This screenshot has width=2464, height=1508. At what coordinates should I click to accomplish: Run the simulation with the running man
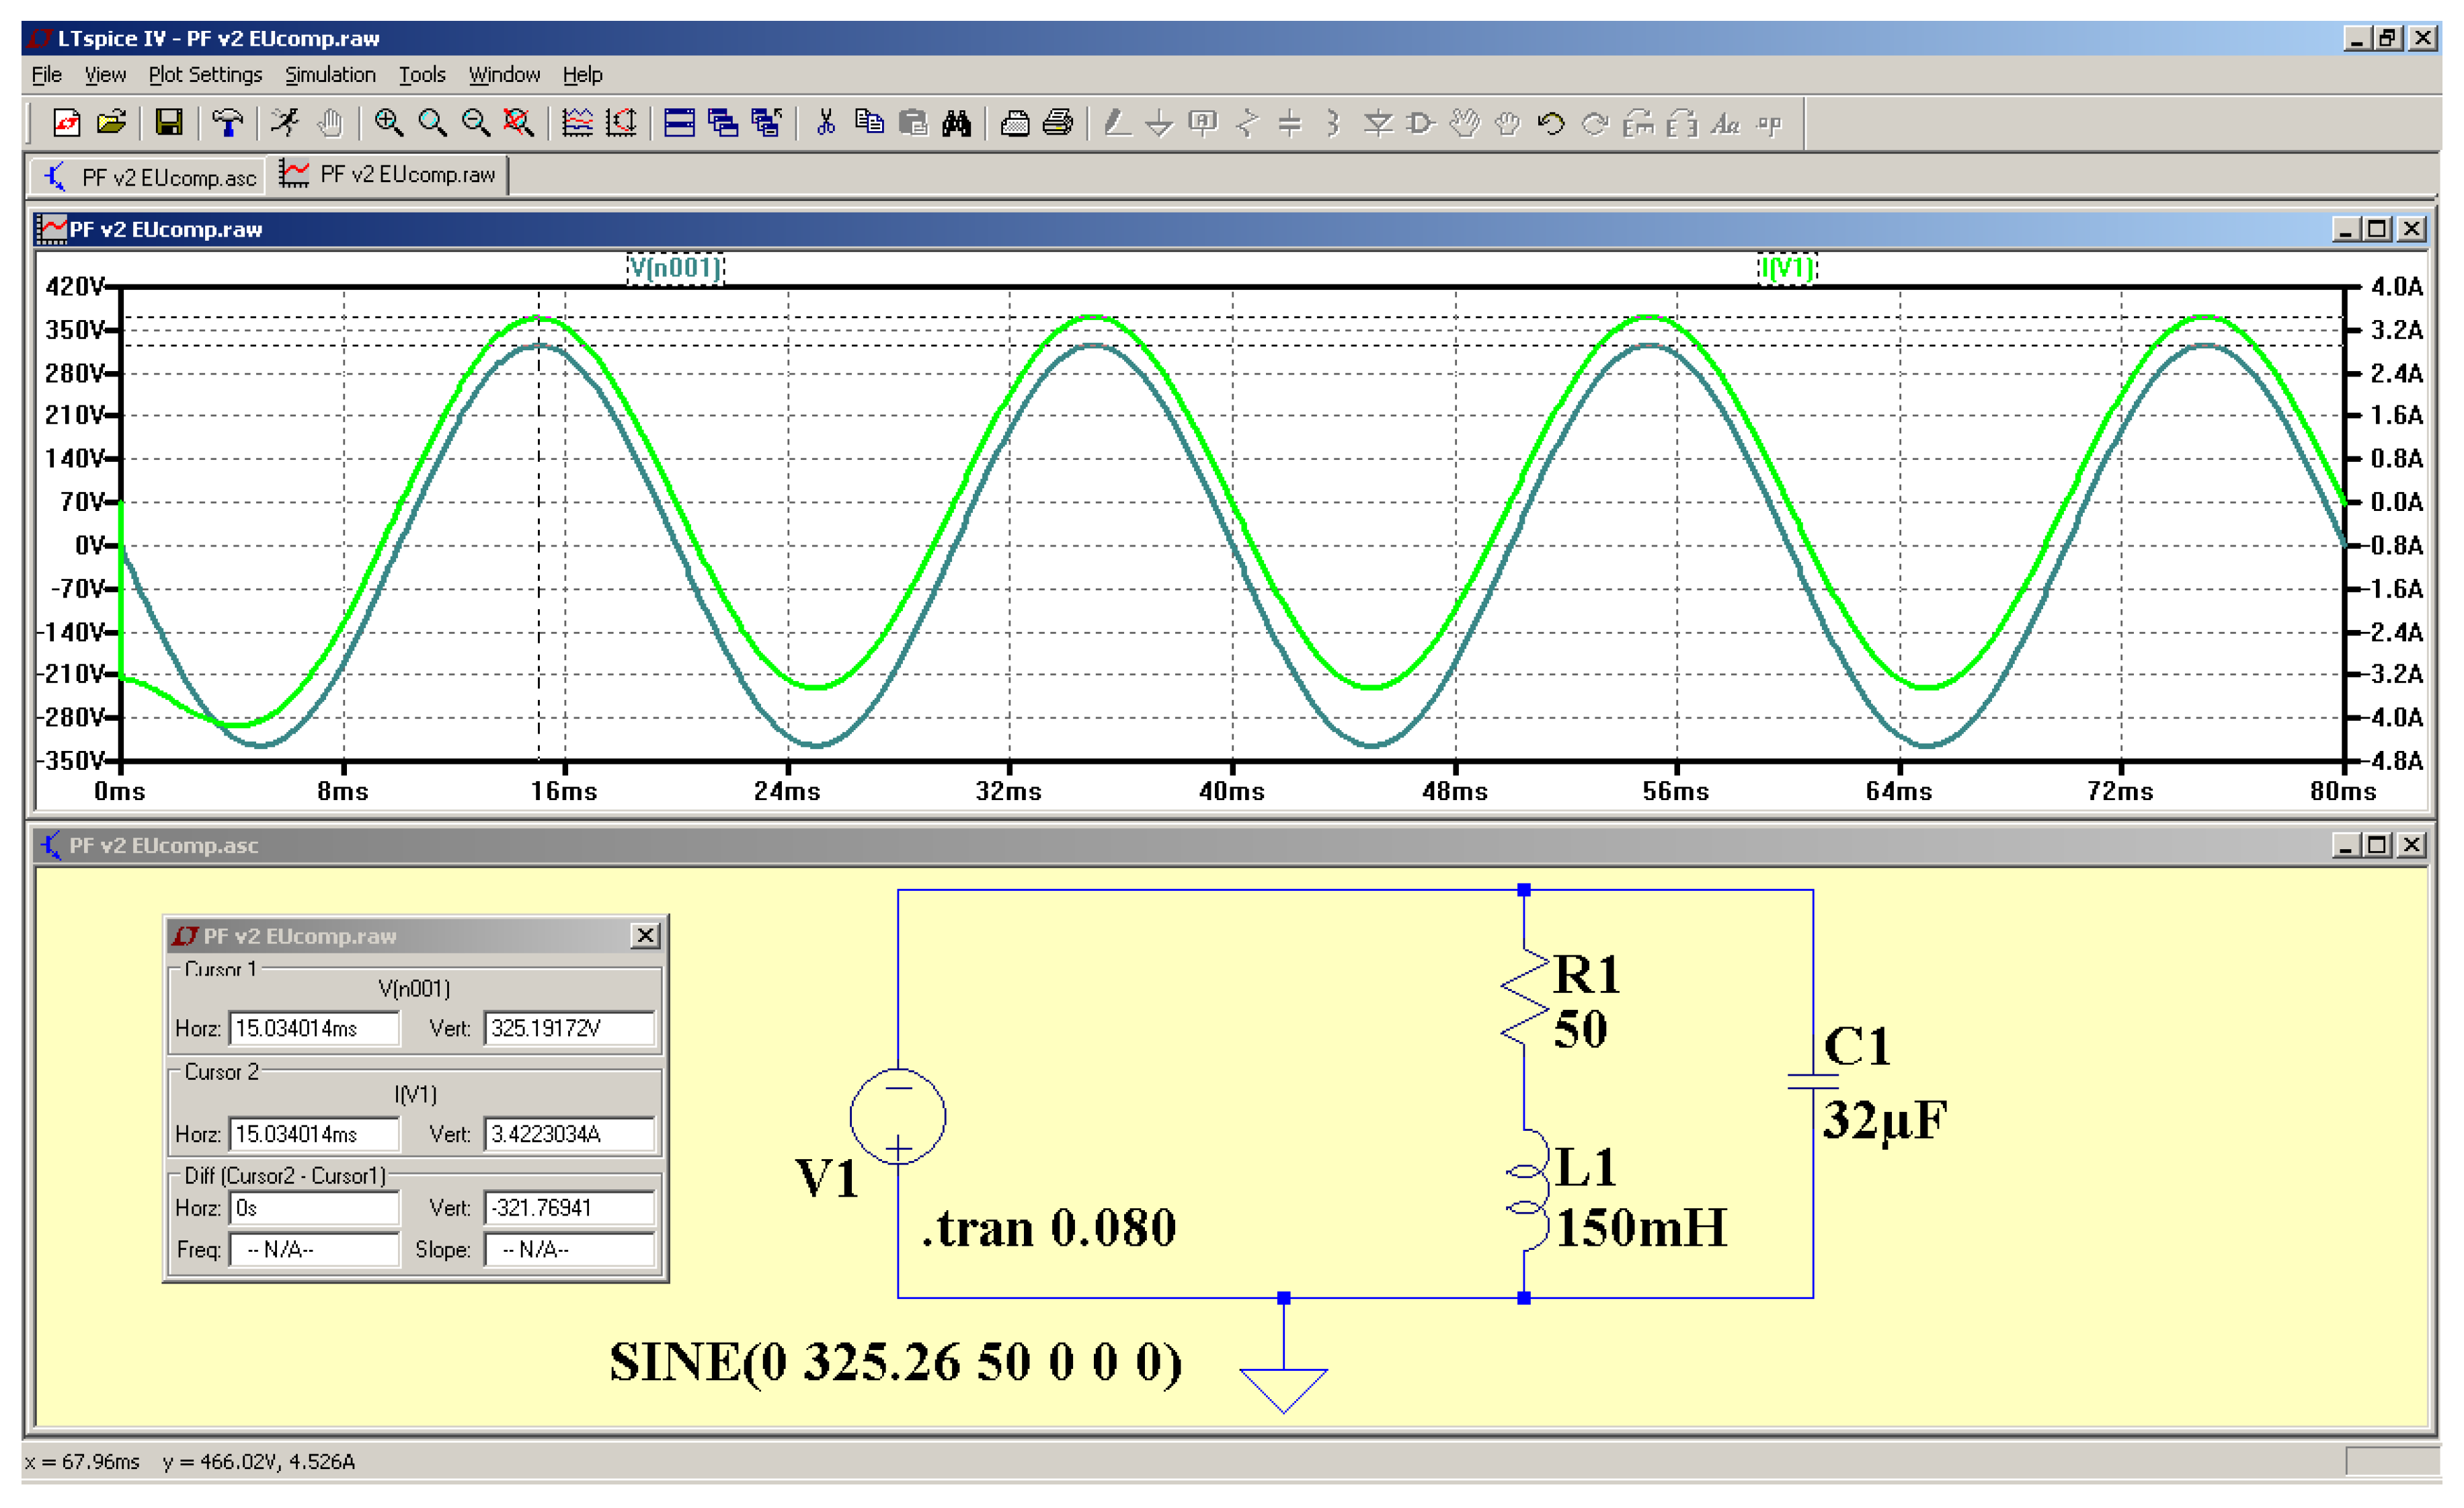pyautogui.click(x=285, y=123)
